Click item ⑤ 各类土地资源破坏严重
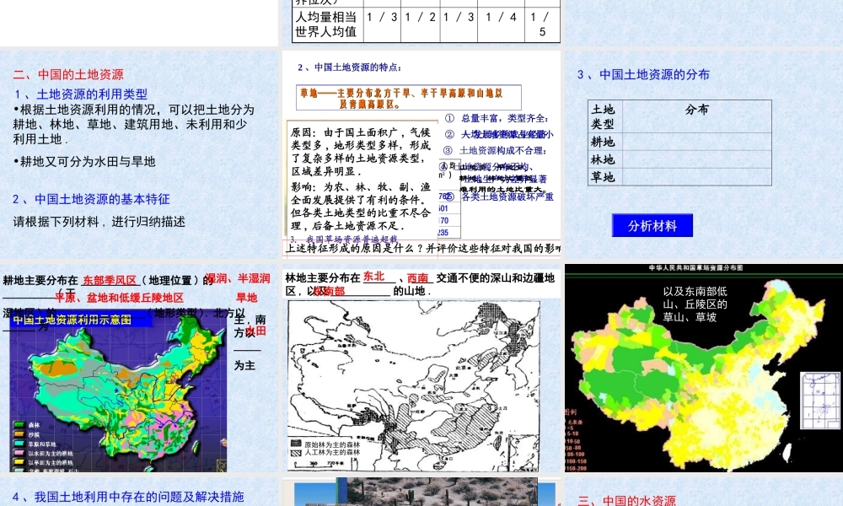 499,196
